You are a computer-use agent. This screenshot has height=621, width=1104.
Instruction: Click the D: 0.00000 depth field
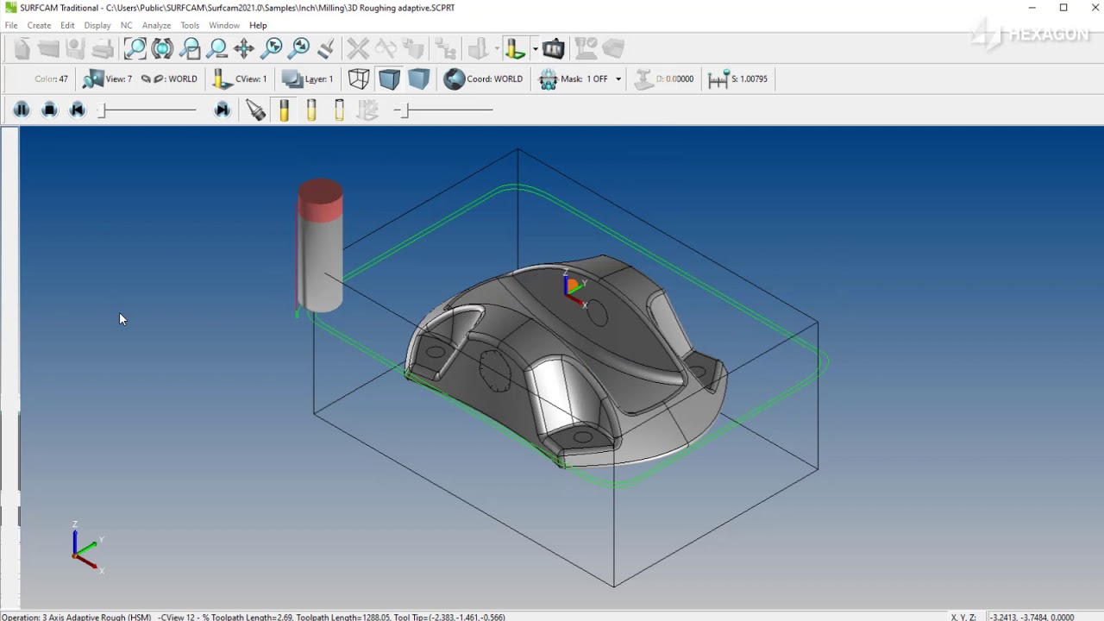[x=663, y=78]
